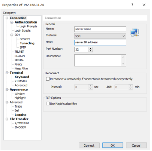Collapse the Connection tree node
This screenshot has height=151, width=152.
click(x=7, y=18)
